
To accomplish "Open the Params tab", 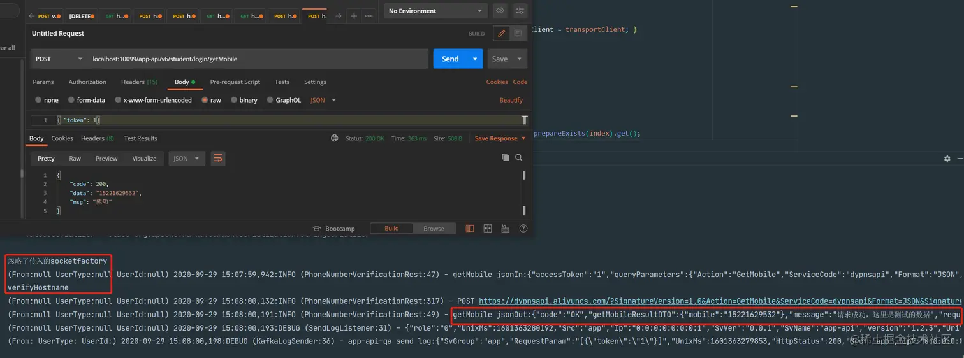I will [43, 82].
